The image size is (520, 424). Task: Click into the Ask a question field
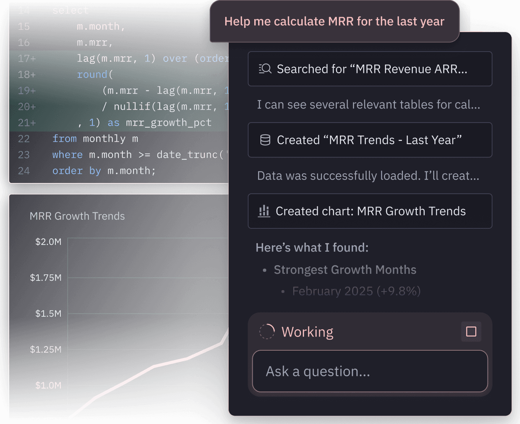point(370,371)
